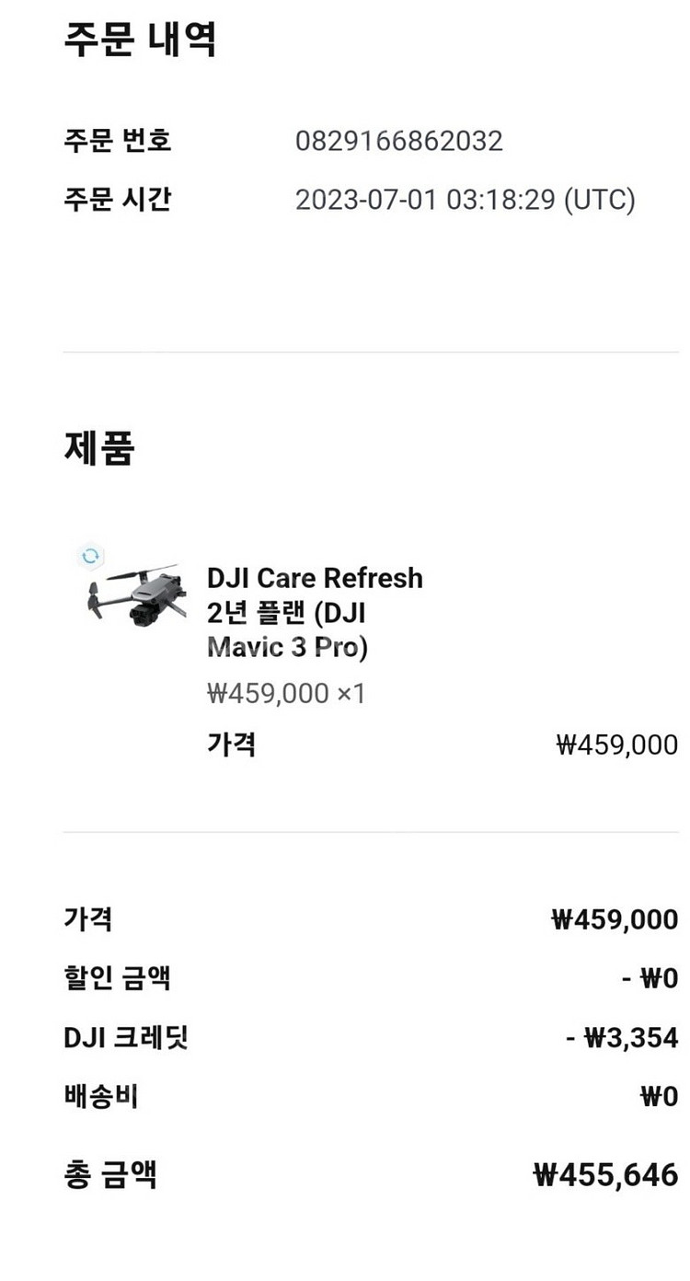The height and width of the screenshot is (1281, 690).
Task: Click the ₩455,646 total amount
Action: (605, 1175)
